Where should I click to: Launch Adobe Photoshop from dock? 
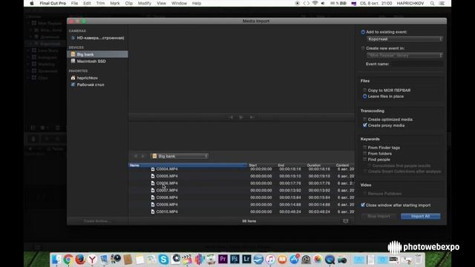235,259
